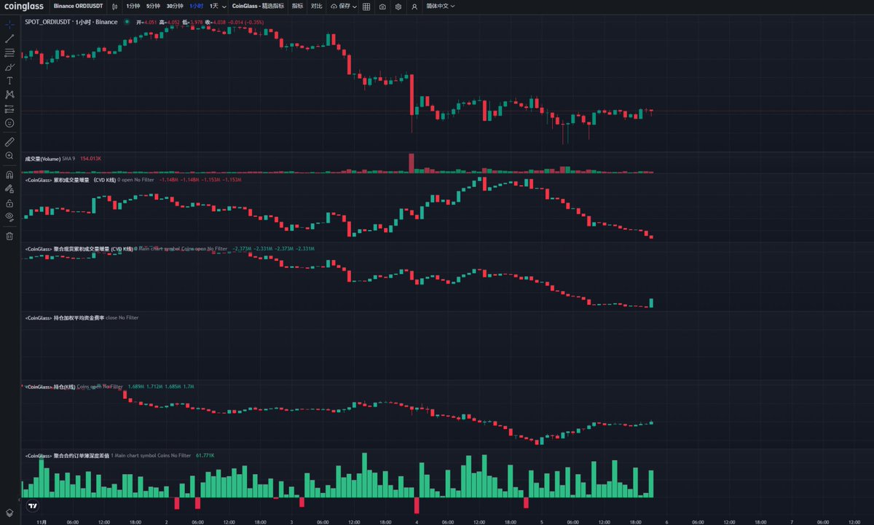
Task: Click the coinglass logo
Action: 24,6
